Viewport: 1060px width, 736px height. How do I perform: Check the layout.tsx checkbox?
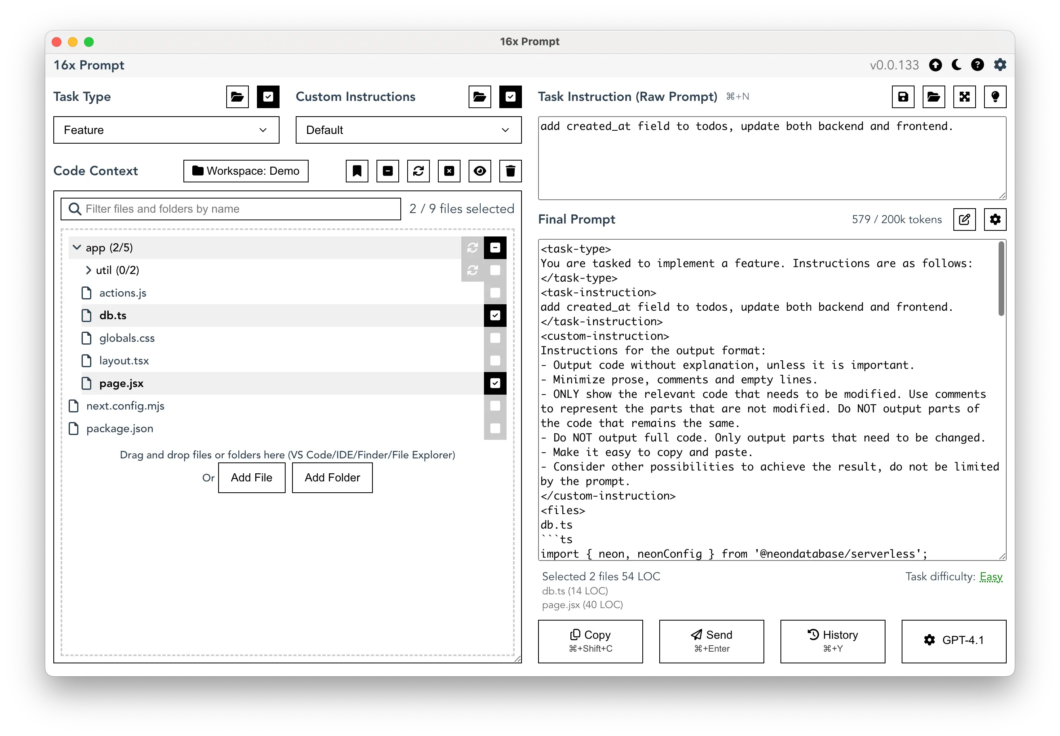click(x=495, y=361)
